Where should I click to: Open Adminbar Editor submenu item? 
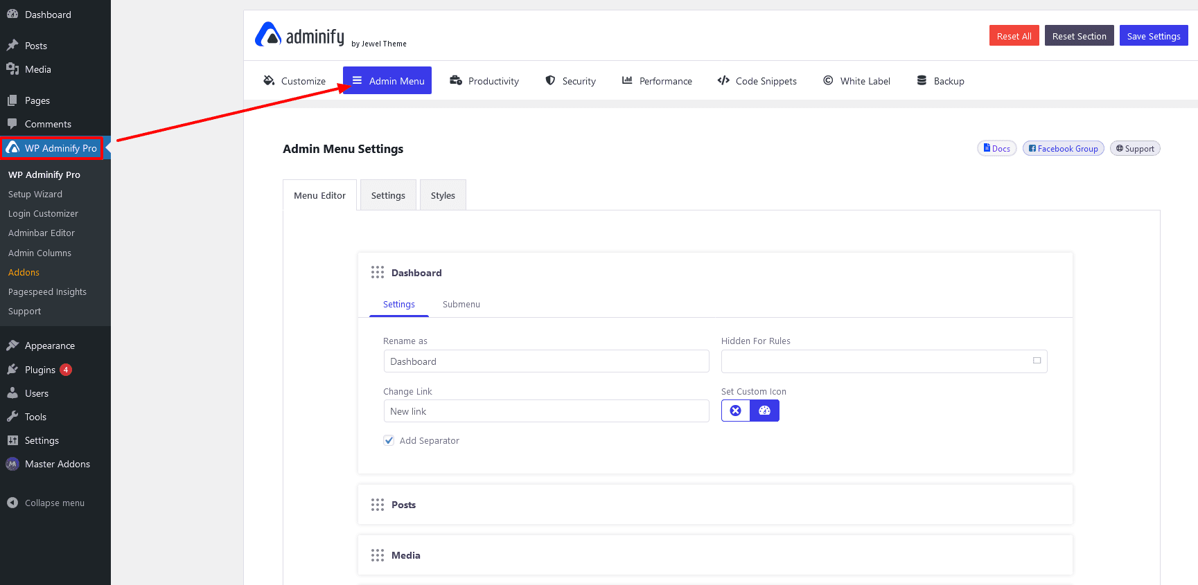click(42, 233)
